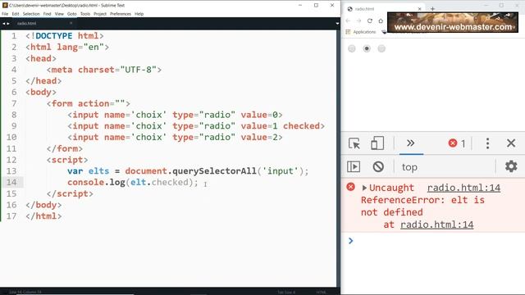Click the browser back arrow

(x=348, y=20)
